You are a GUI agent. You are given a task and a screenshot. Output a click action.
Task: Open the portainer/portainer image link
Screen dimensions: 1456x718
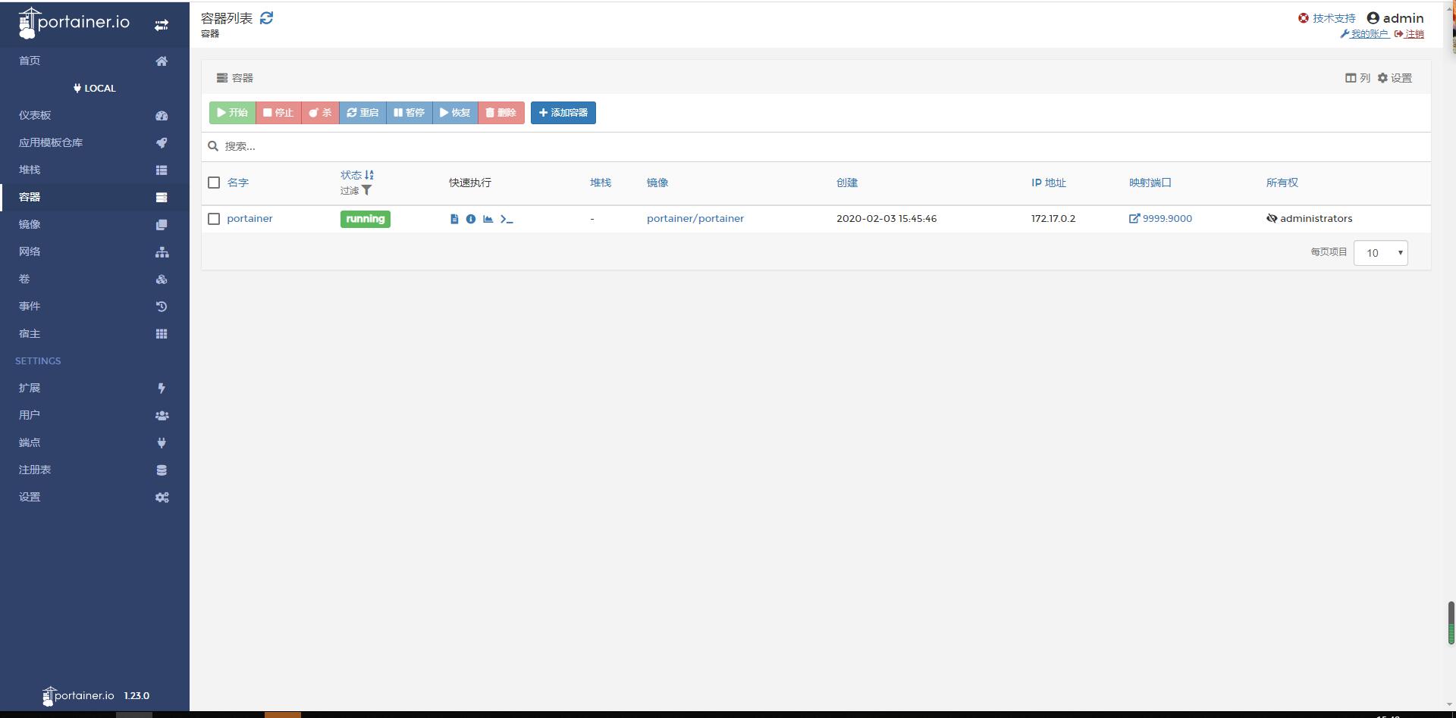click(695, 218)
